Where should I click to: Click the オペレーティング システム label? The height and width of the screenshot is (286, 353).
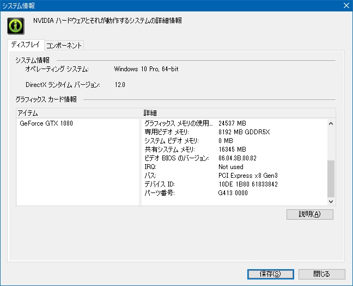(57, 69)
